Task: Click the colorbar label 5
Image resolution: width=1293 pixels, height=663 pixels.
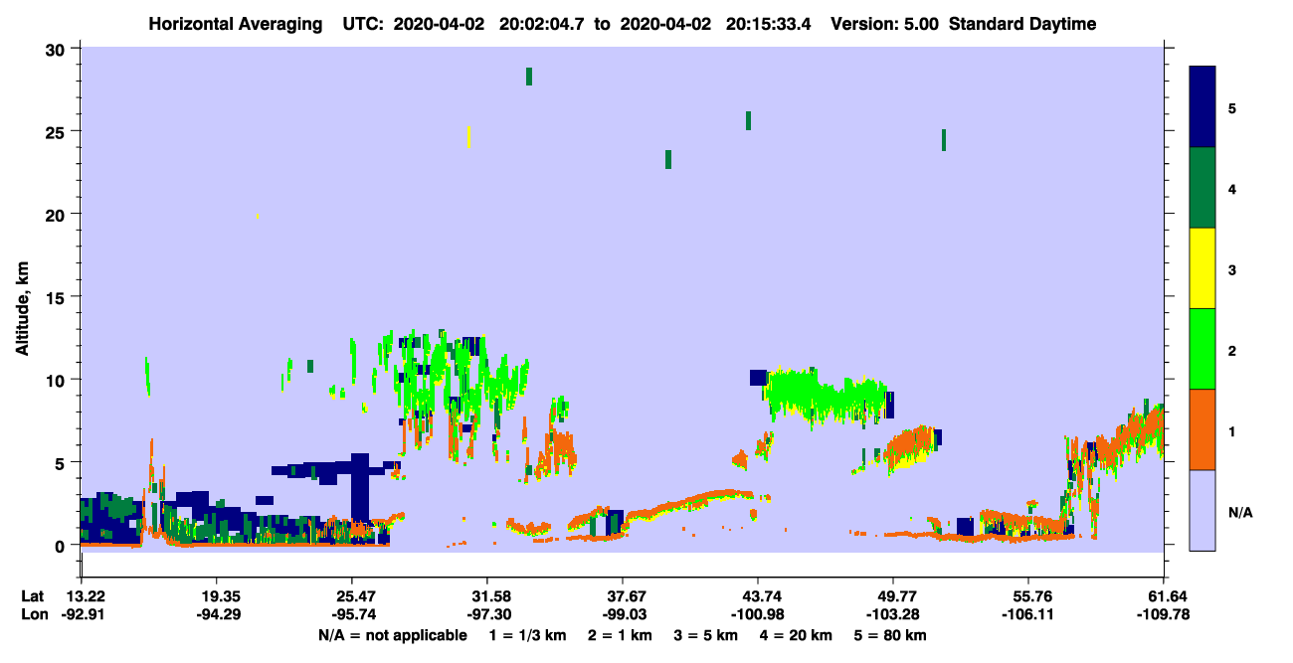Action: point(1231,107)
